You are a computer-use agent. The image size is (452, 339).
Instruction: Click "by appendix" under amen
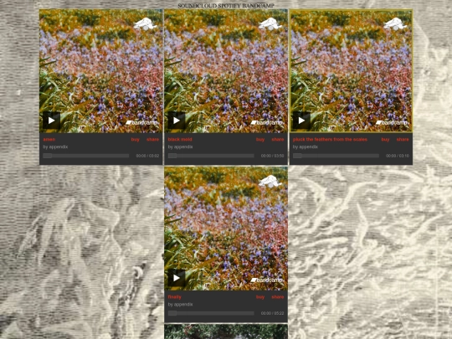(x=55, y=147)
